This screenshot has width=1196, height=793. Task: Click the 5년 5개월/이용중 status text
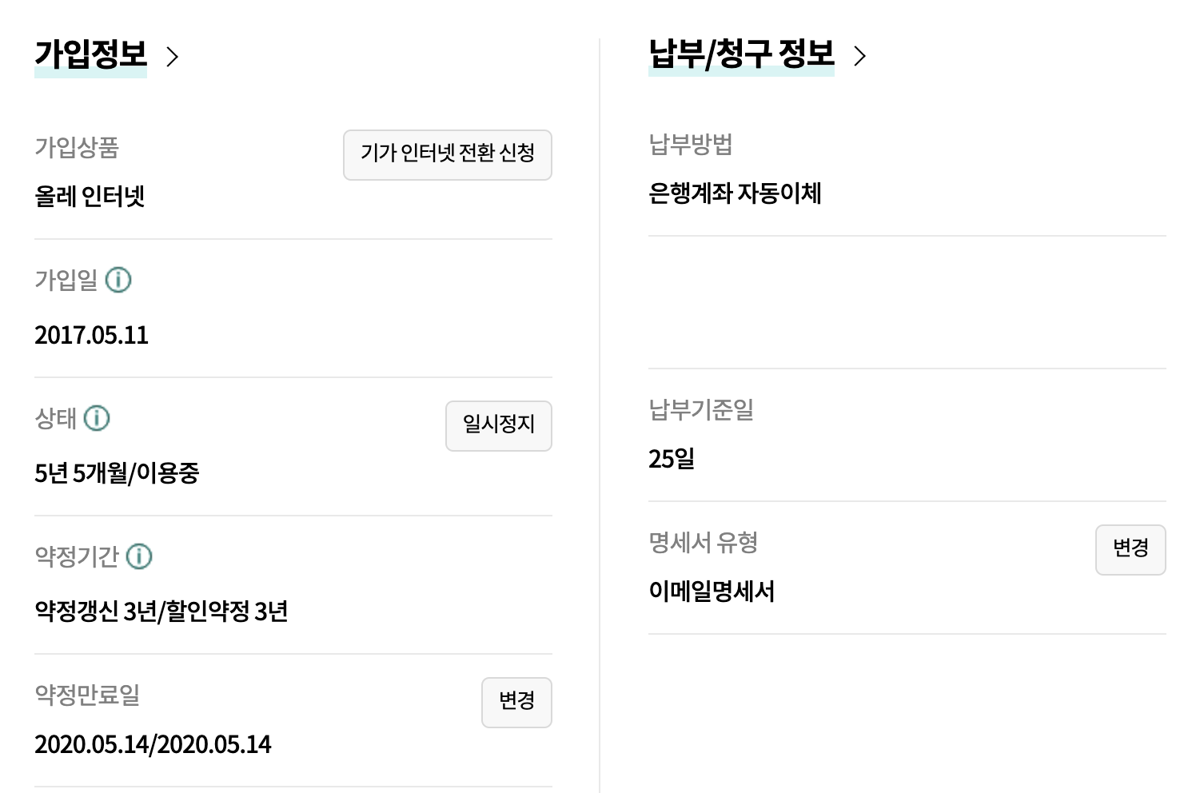pos(117,473)
